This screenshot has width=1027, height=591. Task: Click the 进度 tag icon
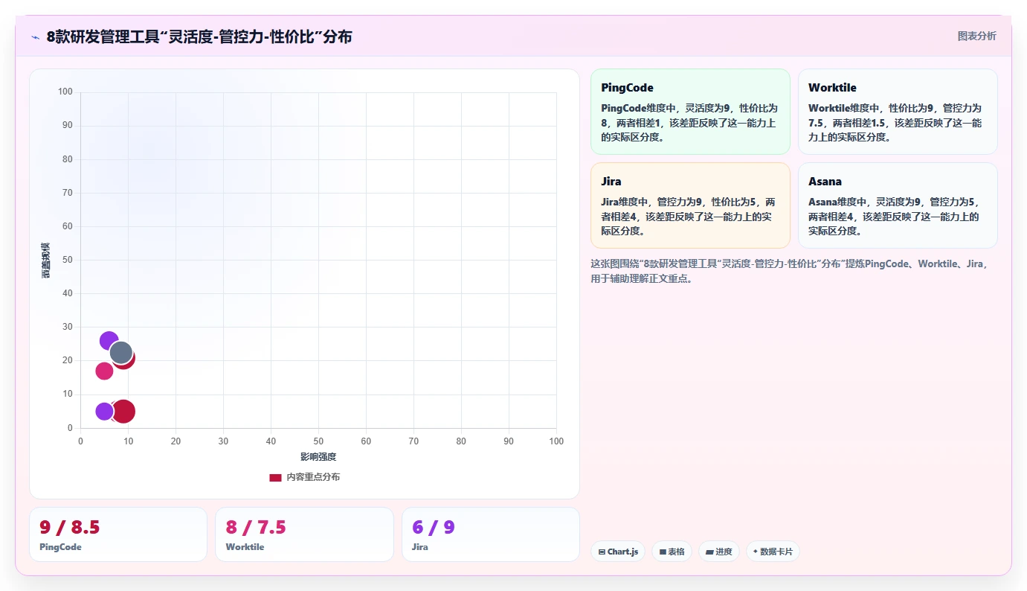point(709,552)
